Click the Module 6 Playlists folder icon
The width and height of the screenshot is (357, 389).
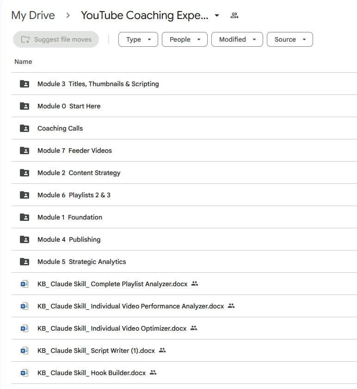pyautogui.click(x=25, y=195)
